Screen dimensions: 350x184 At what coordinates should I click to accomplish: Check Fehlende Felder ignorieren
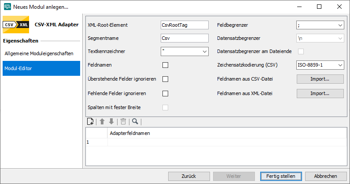pyautogui.click(x=166, y=93)
